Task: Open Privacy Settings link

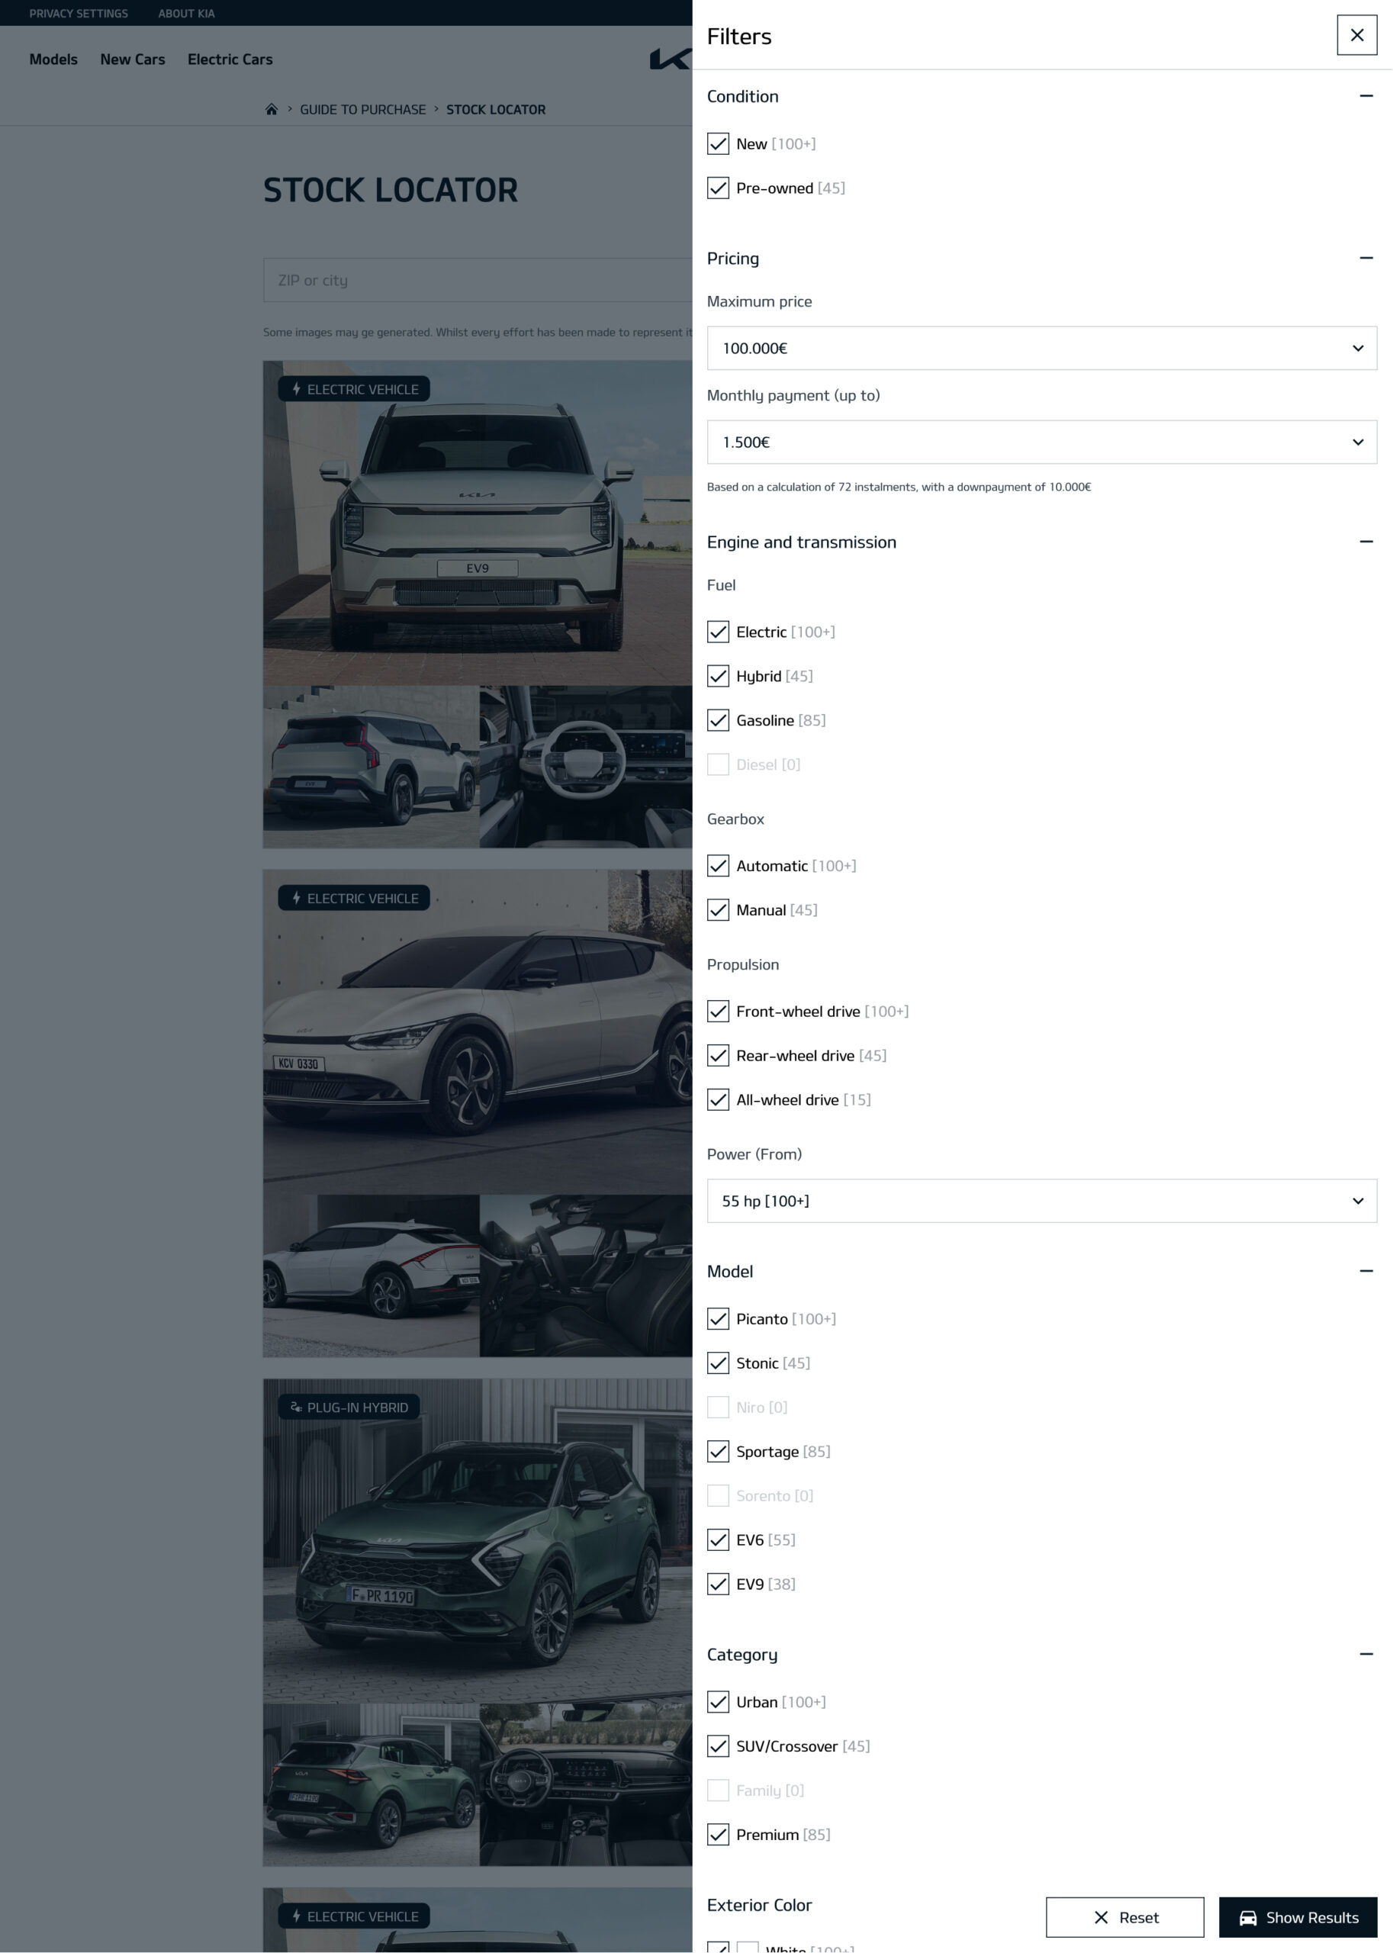Action: (x=78, y=13)
